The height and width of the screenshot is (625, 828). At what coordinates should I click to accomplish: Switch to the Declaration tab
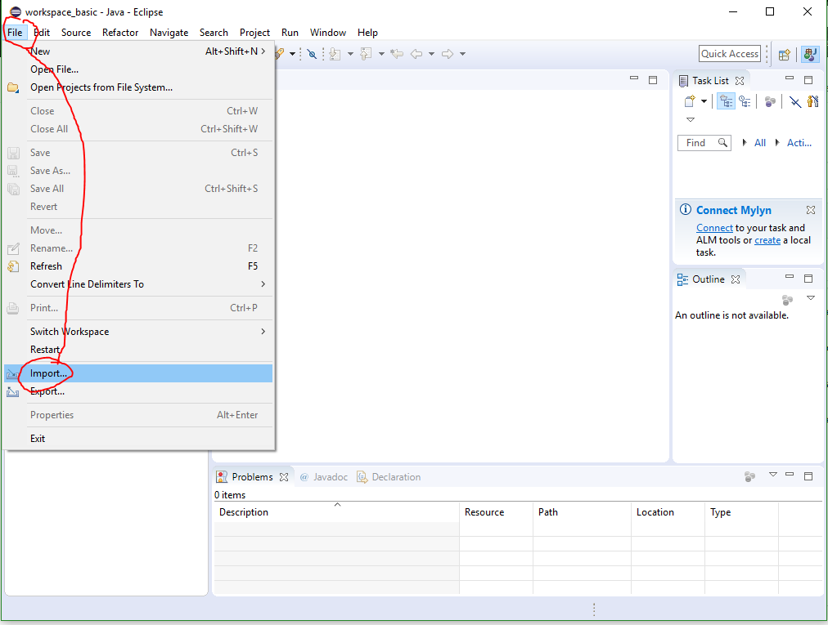(389, 477)
